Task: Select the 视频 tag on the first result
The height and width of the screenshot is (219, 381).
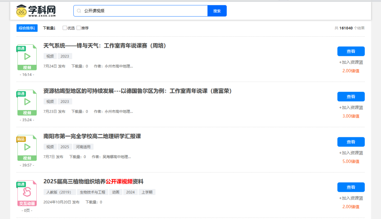Action: click(x=50, y=56)
